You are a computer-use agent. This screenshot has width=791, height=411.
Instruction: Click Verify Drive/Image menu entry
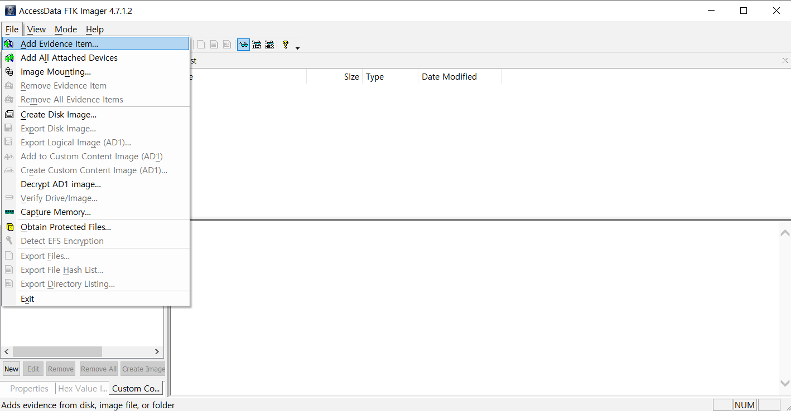pyautogui.click(x=95, y=198)
